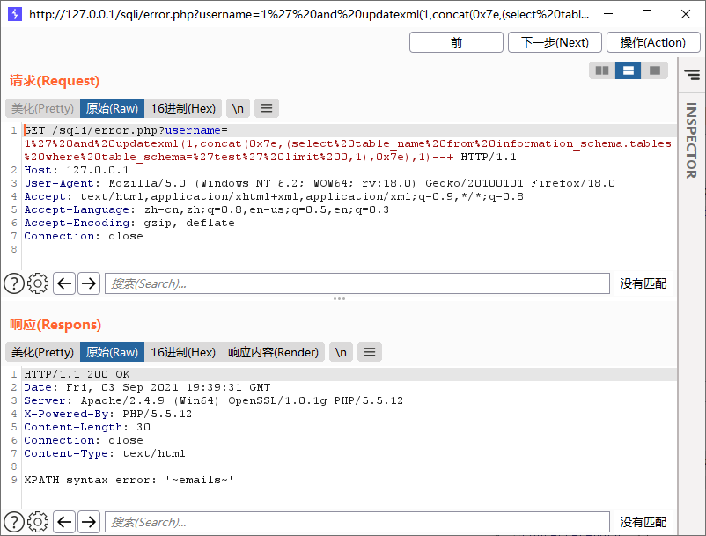Focus the response search input field
Viewport: 706px width, 536px height.
(x=357, y=522)
